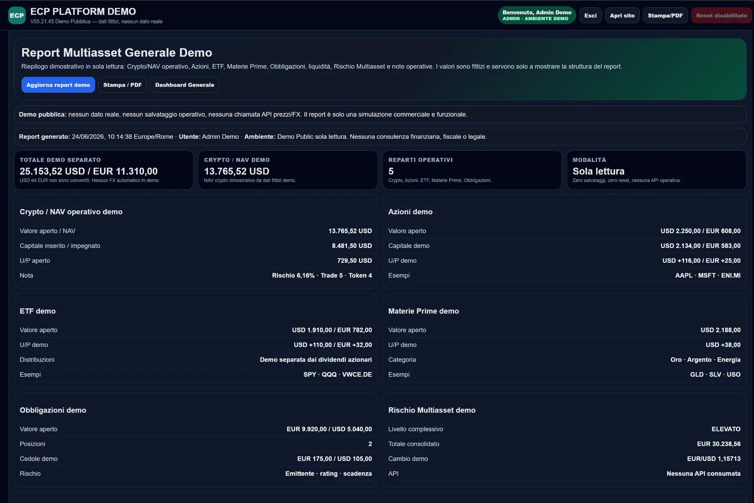
Task: Click Azioni Capitale demo USD 2.134,00 value
Action: pos(700,246)
